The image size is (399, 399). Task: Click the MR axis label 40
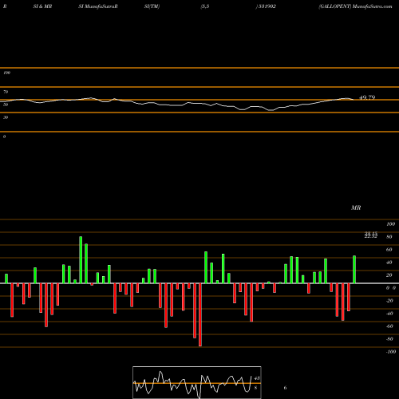coord(389,263)
